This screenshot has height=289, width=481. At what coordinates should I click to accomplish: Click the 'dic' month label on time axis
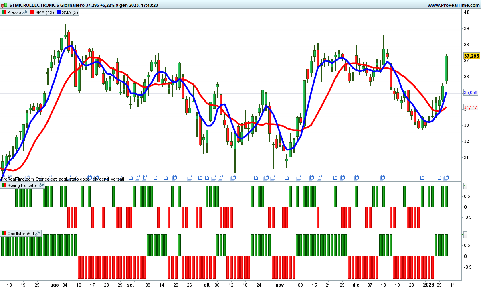click(x=356, y=285)
